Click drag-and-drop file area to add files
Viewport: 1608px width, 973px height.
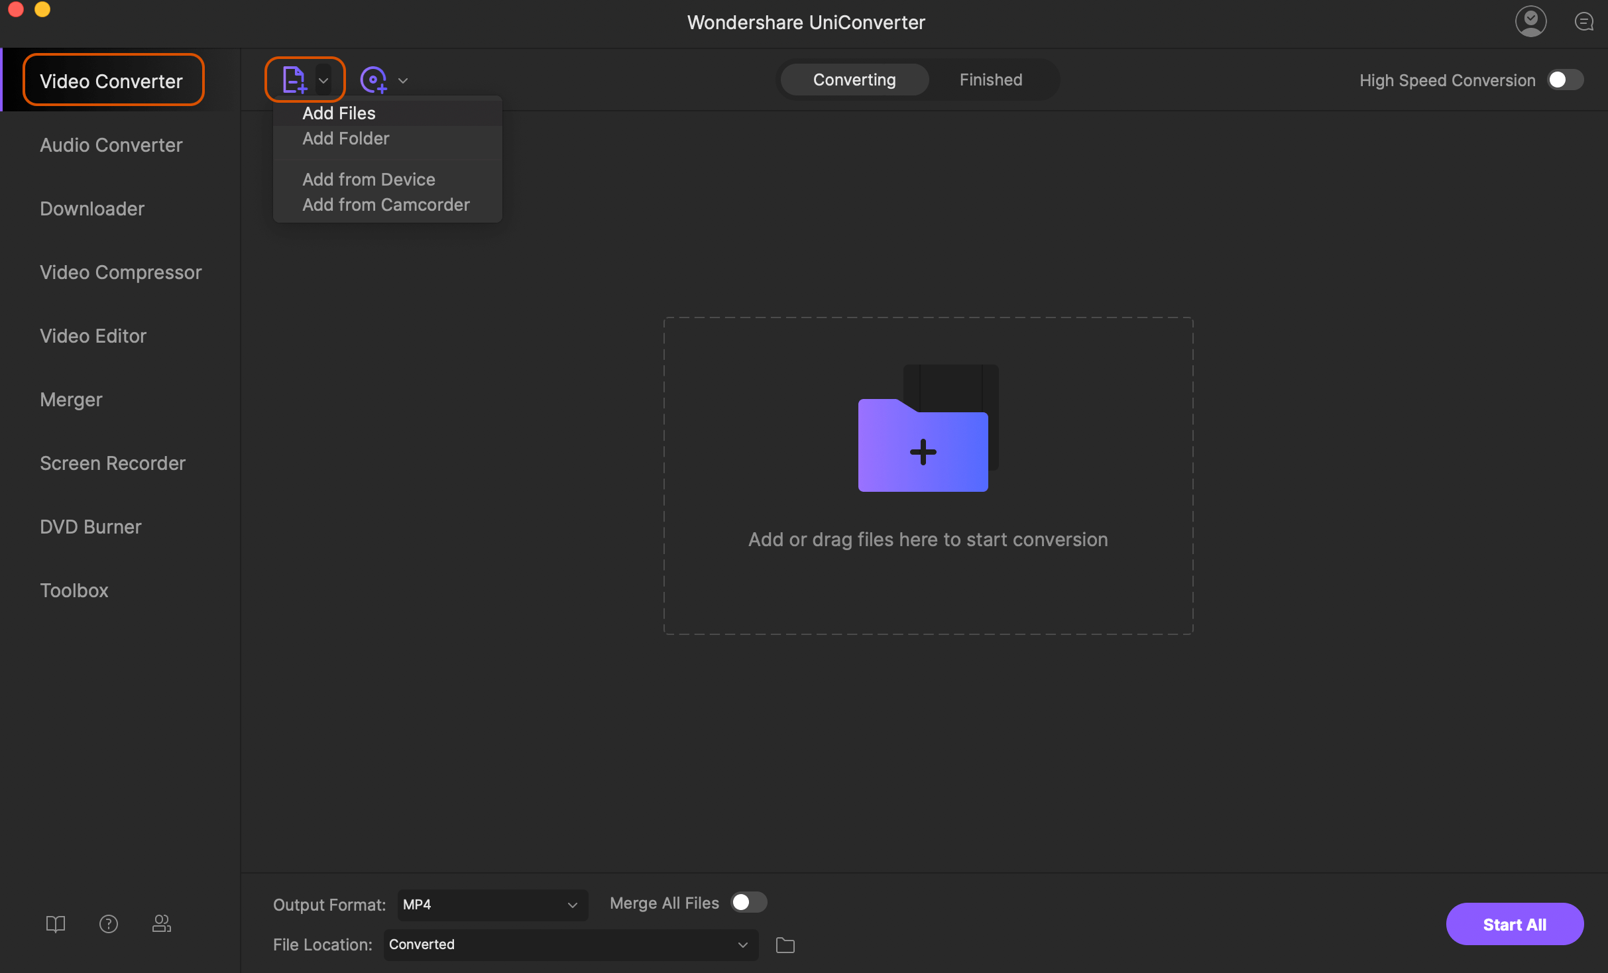tap(927, 473)
